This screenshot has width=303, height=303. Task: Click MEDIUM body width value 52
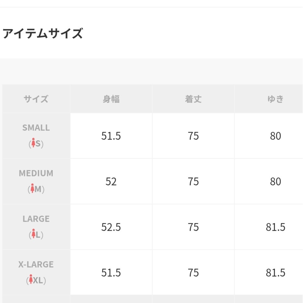111,182
